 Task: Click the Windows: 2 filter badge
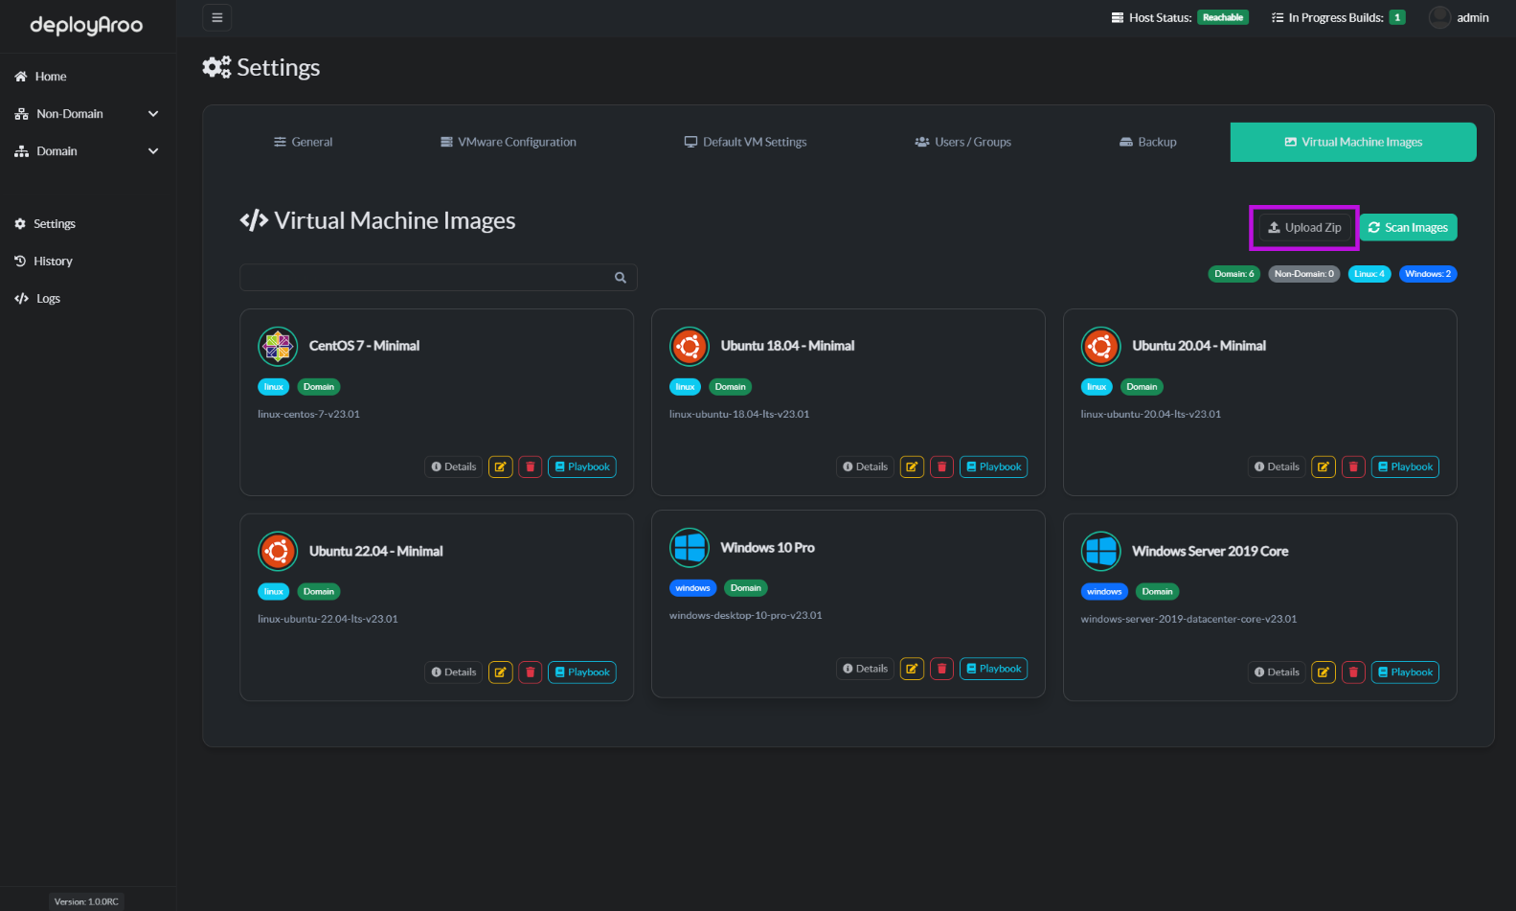[x=1428, y=274]
